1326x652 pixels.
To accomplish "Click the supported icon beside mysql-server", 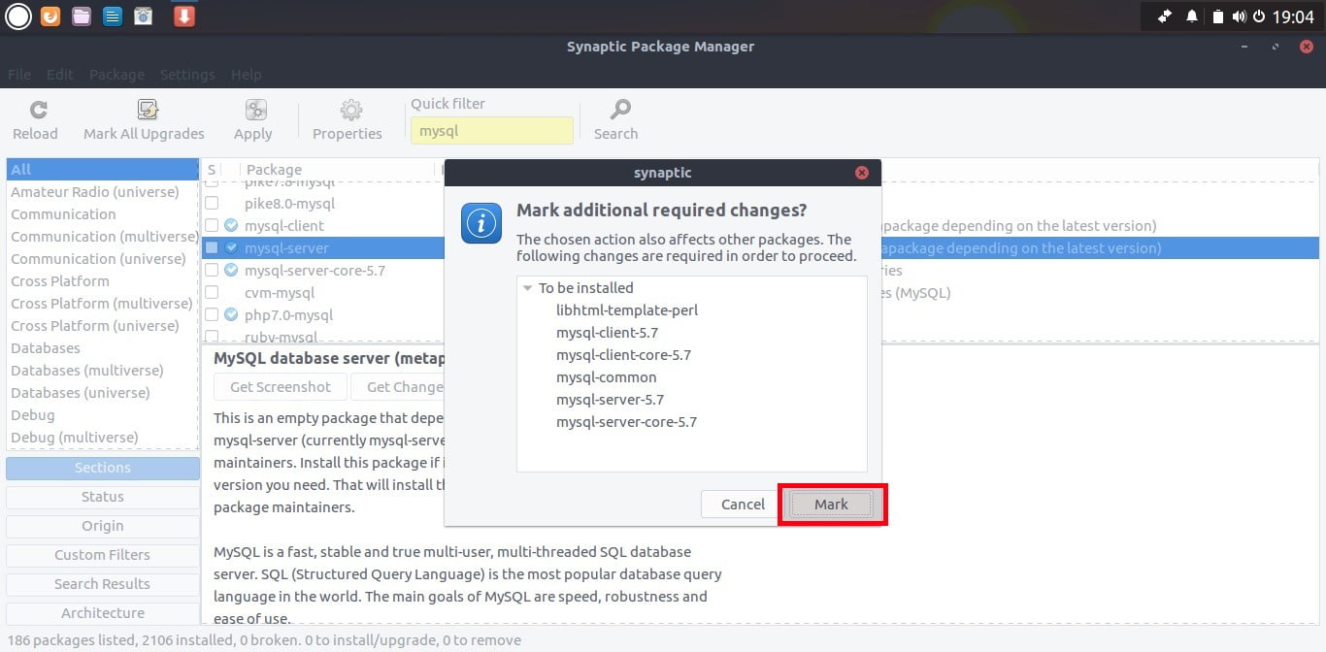I will pos(231,248).
